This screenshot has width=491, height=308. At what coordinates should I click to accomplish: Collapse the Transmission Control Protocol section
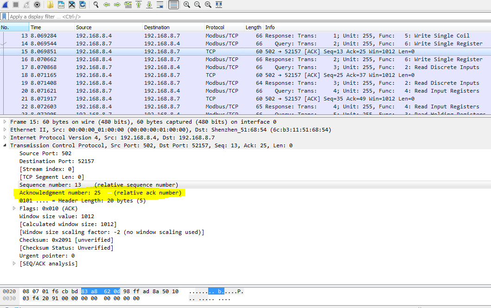tap(5, 145)
